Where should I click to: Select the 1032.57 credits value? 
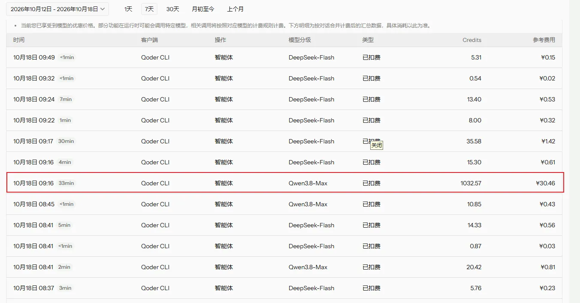(x=471, y=183)
